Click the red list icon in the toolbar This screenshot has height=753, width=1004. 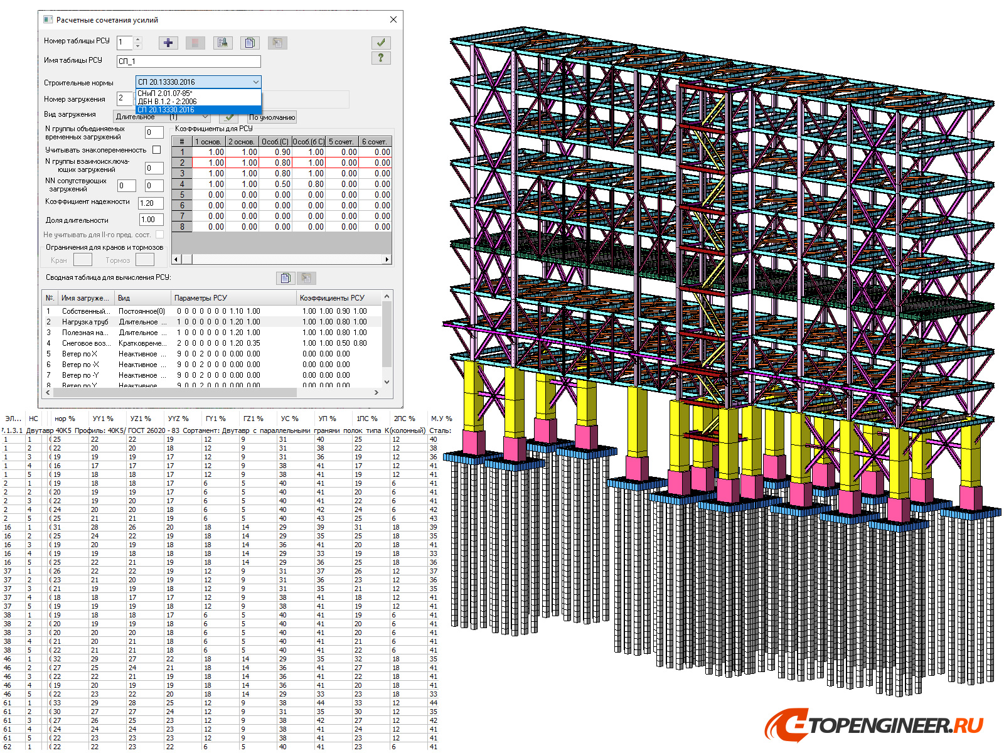click(196, 42)
